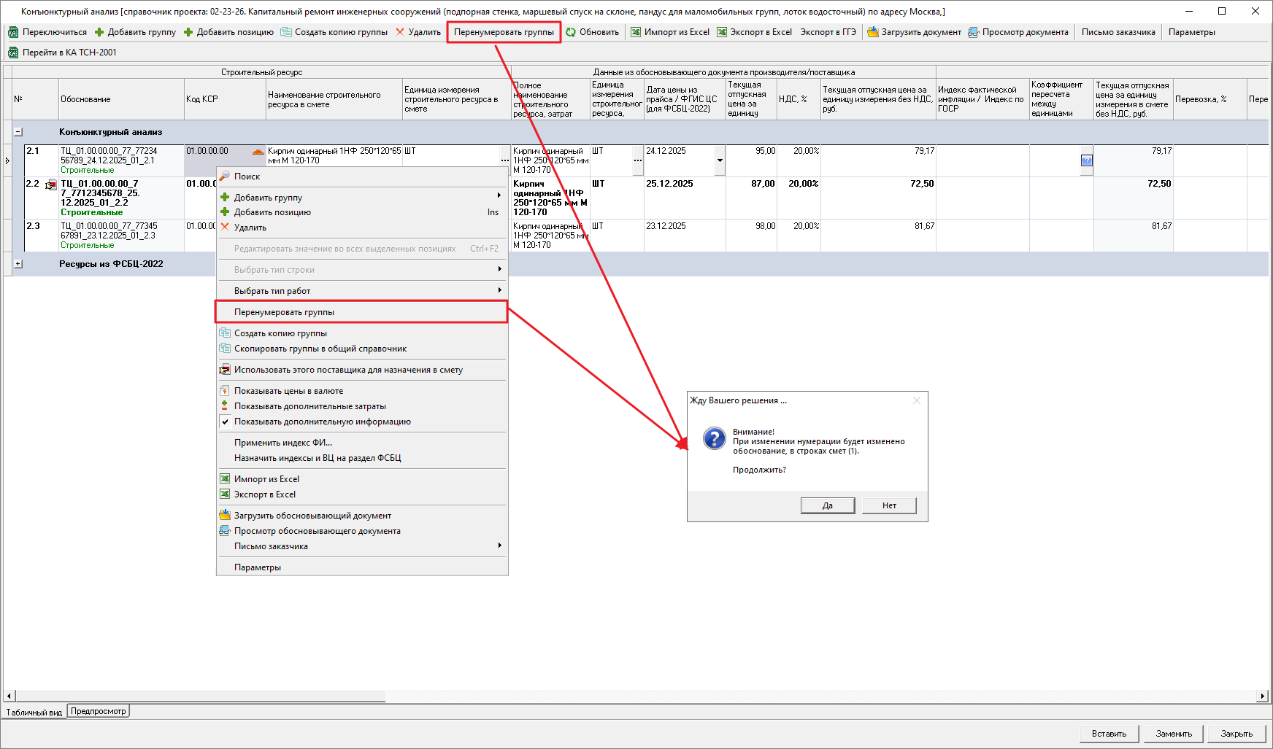Click the Add position toolbar icon

tap(188, 32)
